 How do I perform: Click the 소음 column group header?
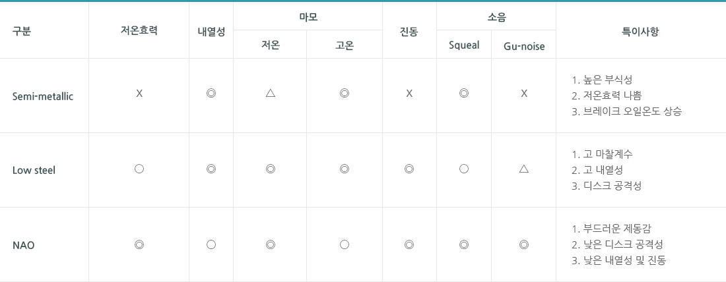496,17
